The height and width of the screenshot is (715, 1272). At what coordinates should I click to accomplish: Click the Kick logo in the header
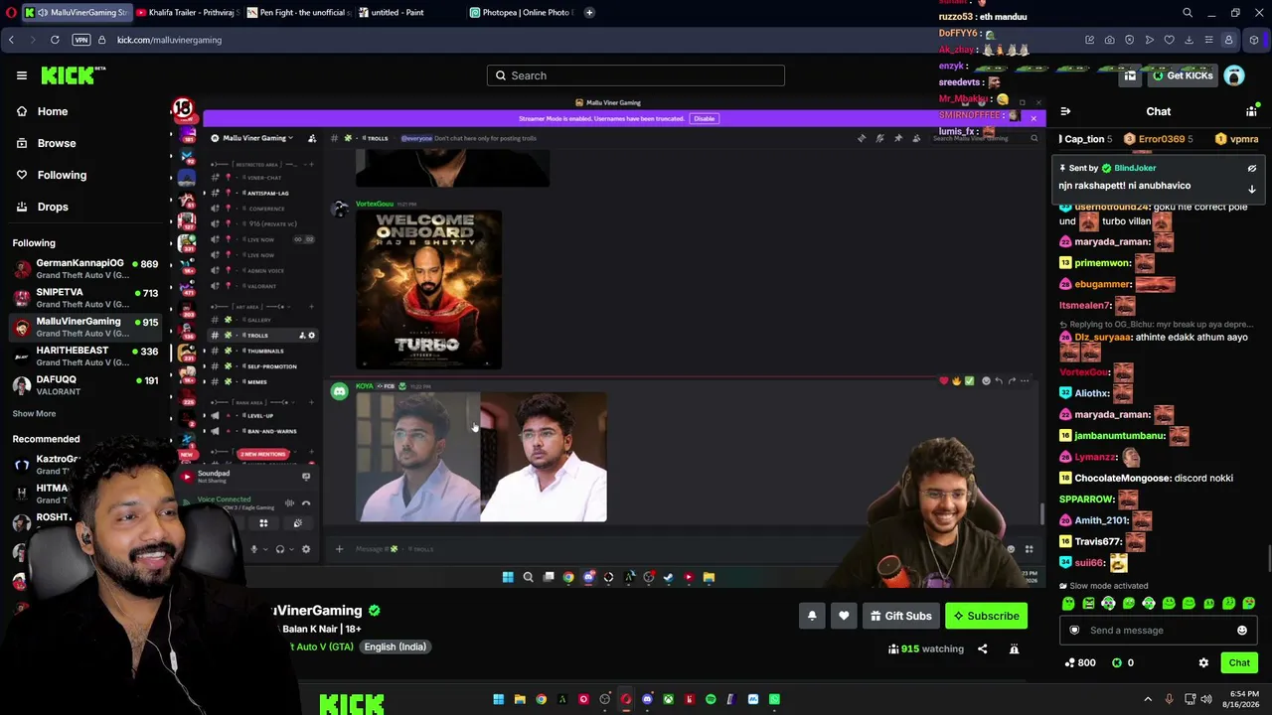pos(73,75)
